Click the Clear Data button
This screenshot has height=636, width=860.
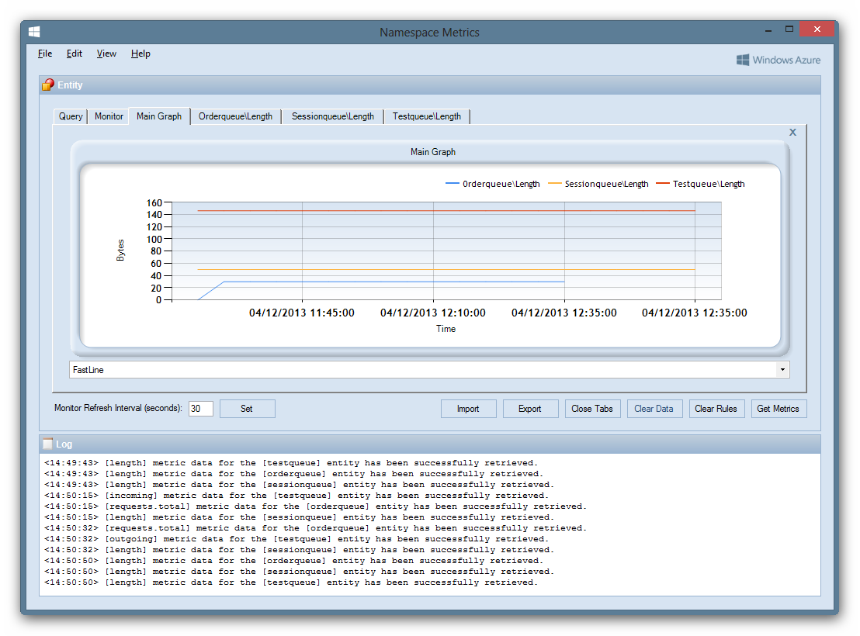[x=654, y=409]
